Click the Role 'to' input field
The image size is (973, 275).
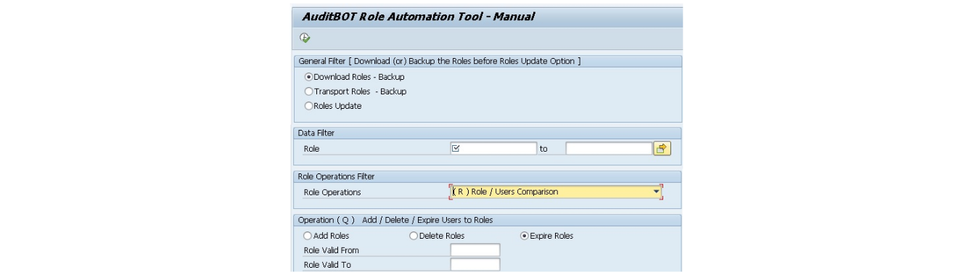point(609,148)
